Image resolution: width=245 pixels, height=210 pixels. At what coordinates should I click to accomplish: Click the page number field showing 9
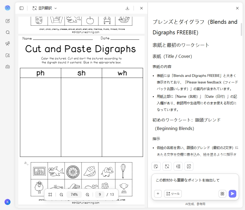click(x=100, y=194)
